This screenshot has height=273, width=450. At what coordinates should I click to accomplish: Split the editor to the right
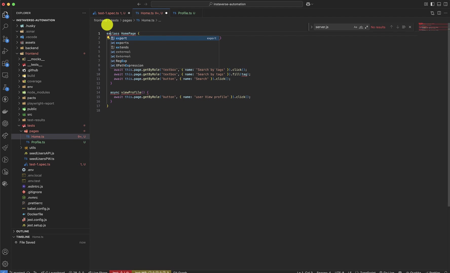[439, 13]
